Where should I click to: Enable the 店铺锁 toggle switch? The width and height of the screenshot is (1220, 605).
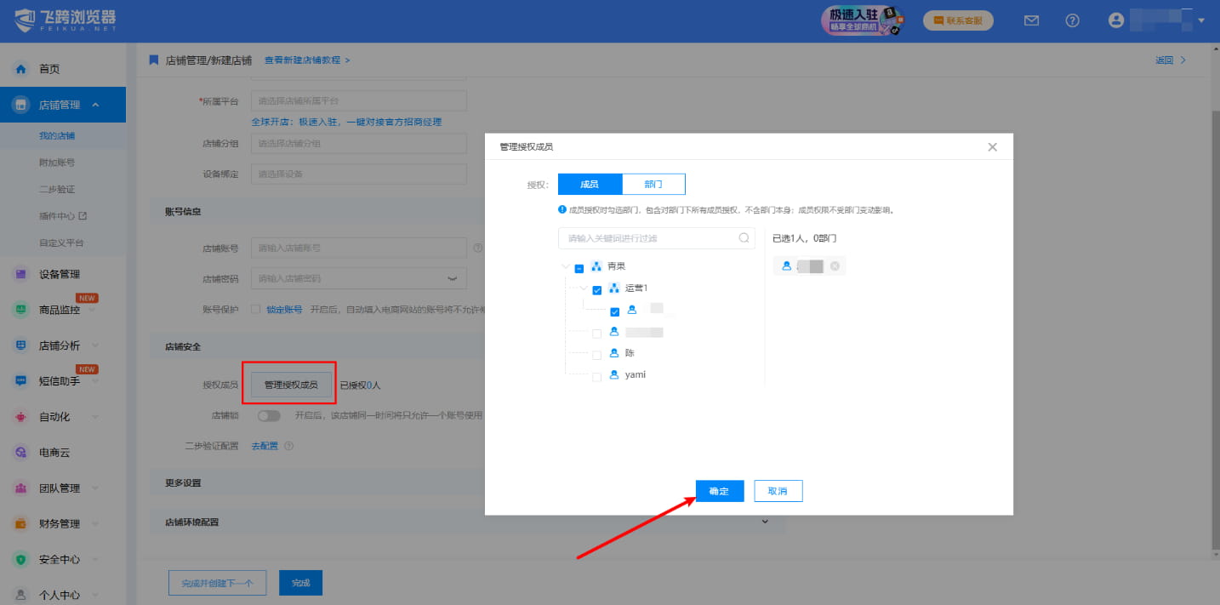(269, 415)
